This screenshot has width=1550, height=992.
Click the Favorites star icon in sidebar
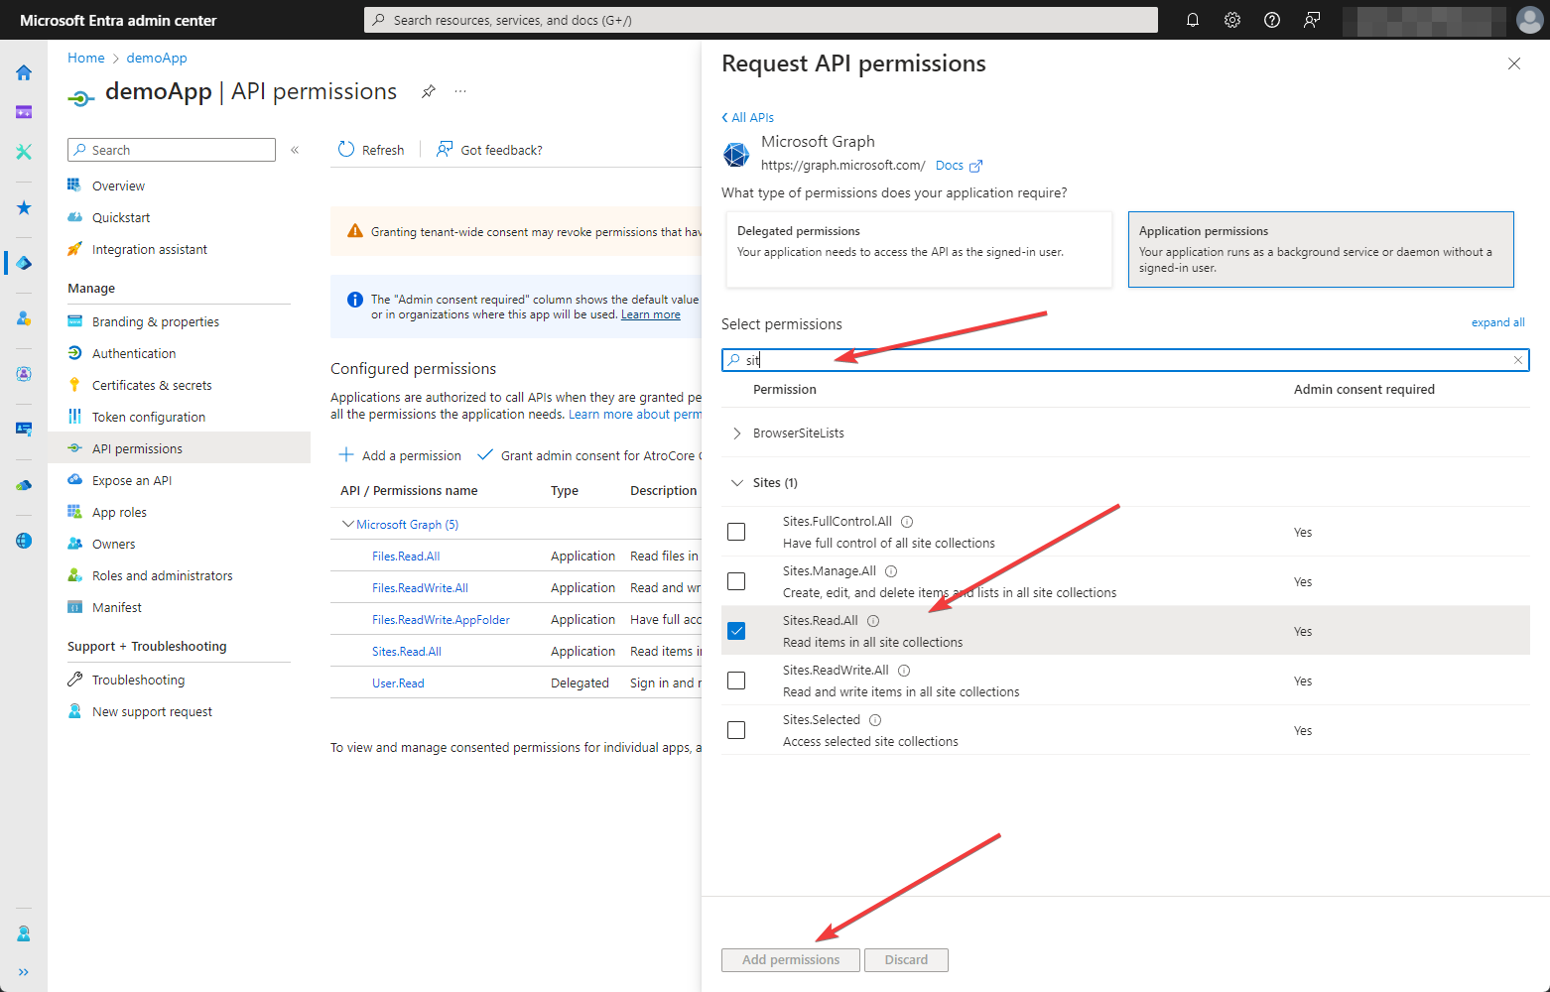pyautogui.click(x=22, y=207)
